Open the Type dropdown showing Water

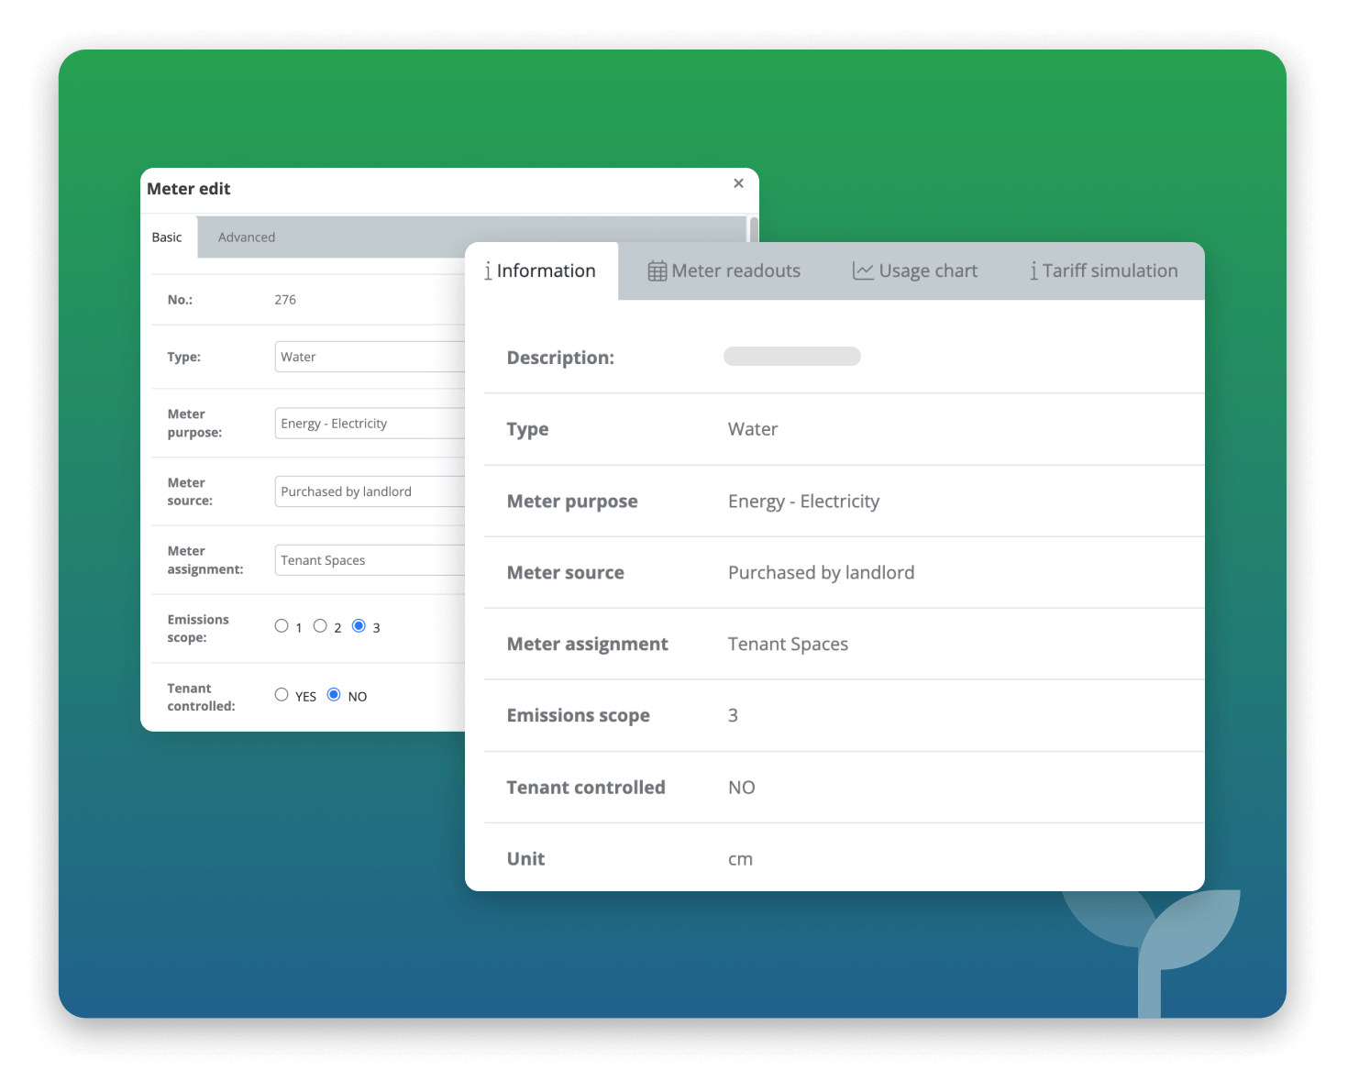tap(370, 357)
